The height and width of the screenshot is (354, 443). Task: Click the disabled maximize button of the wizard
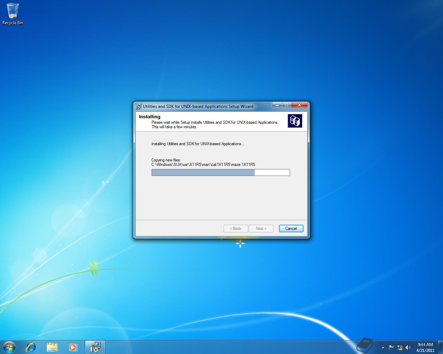(287, 105)
